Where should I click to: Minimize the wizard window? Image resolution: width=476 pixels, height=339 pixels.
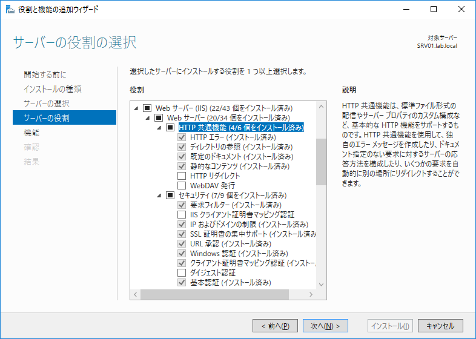406,9
